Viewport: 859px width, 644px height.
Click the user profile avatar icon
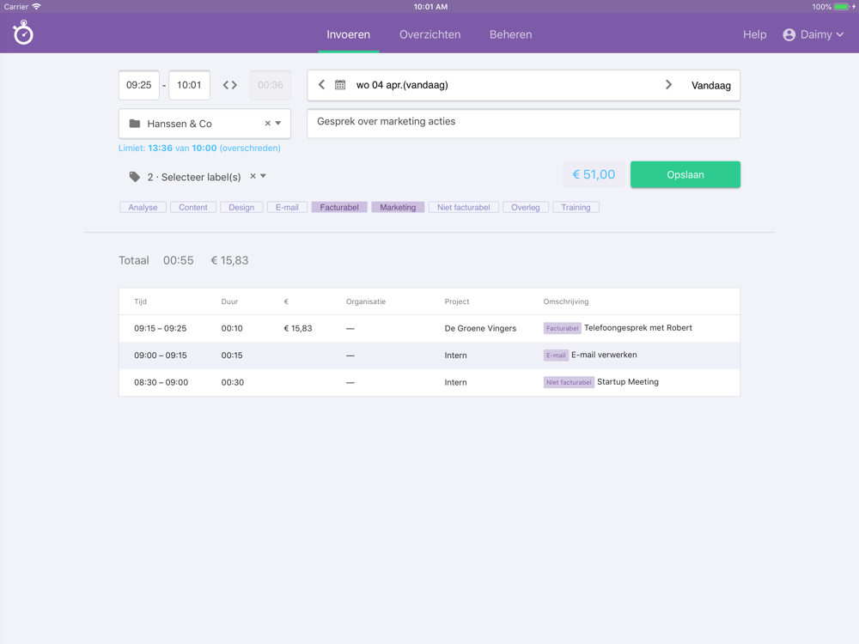pyautogui.click(x=789, y=35)
